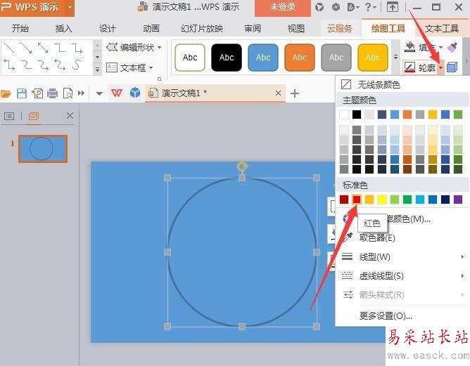470x366 pixels.
Task: Pick the purple standard color swatch
Action: 458,200
